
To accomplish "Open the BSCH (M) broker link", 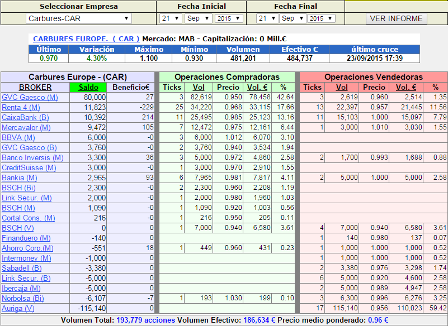I will pos(18,208).
